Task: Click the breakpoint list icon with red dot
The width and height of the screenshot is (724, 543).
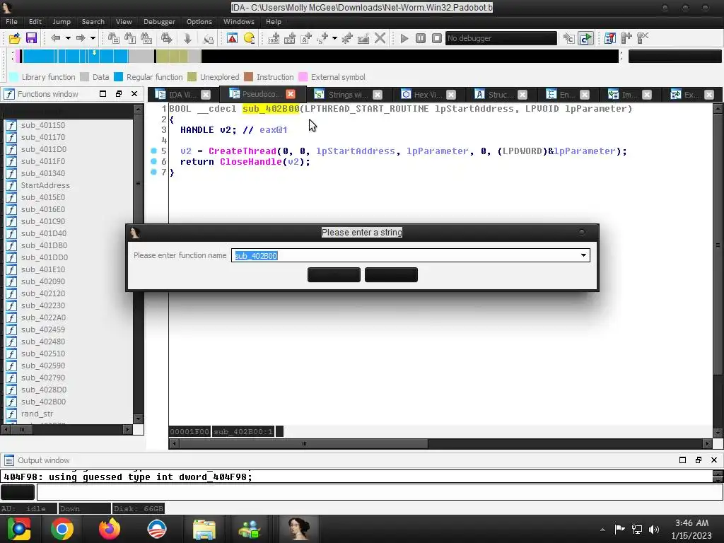Action: tap(610, 38)
